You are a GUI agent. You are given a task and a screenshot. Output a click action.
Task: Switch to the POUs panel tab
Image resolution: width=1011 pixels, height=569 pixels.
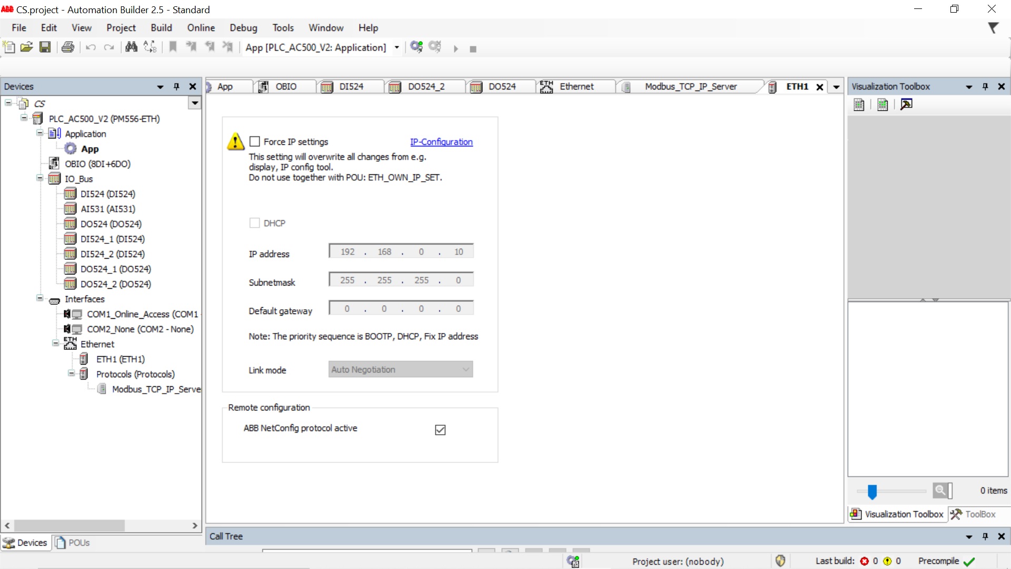(73, 543)
